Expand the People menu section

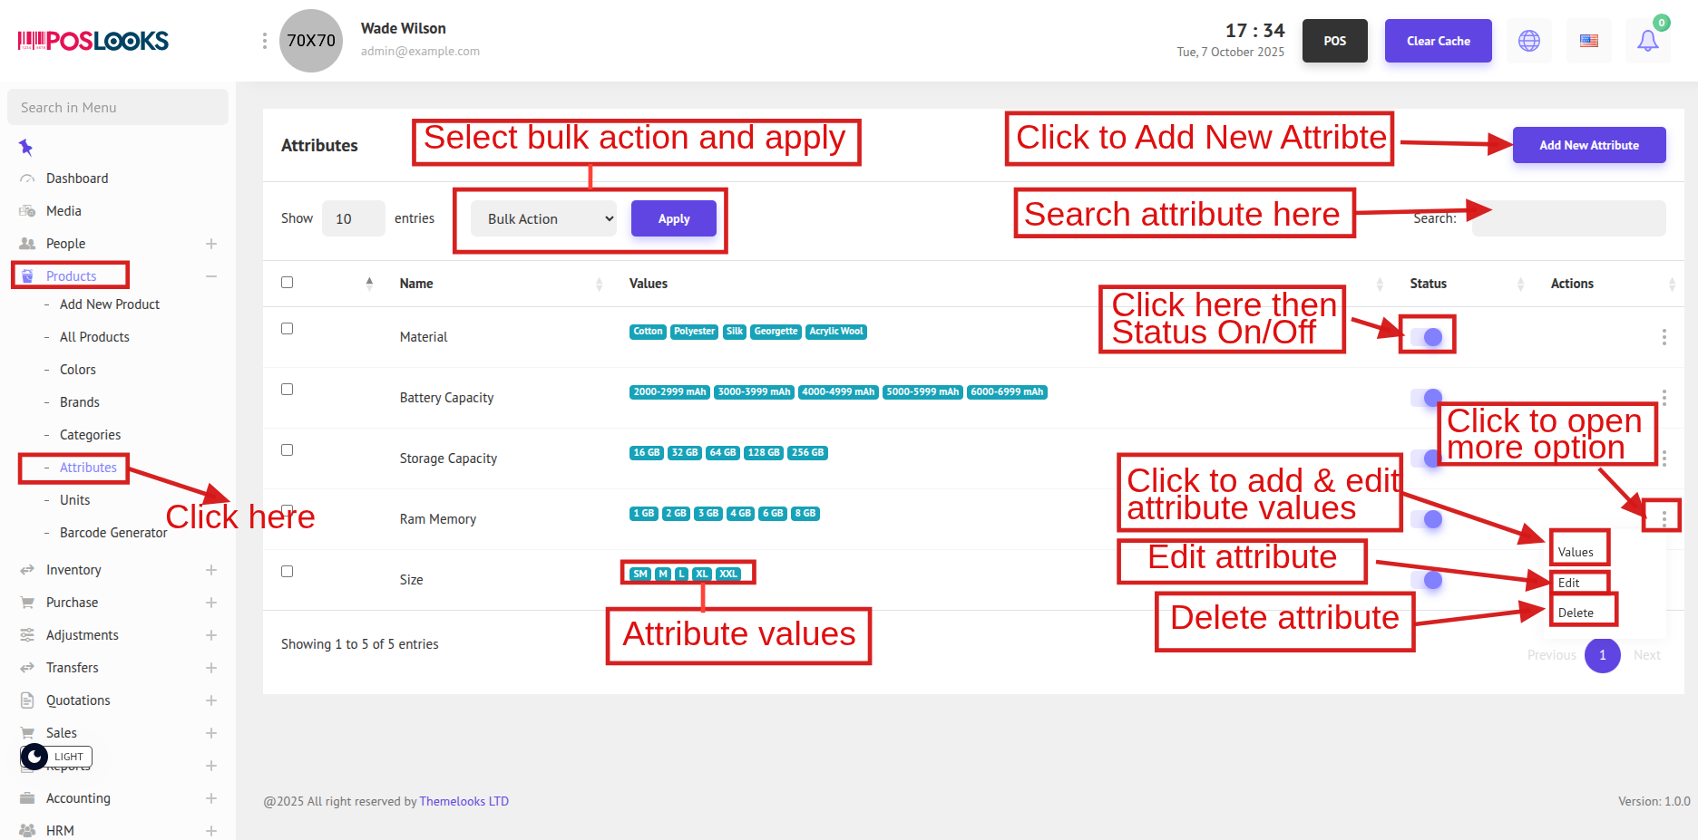pos(210,244)
